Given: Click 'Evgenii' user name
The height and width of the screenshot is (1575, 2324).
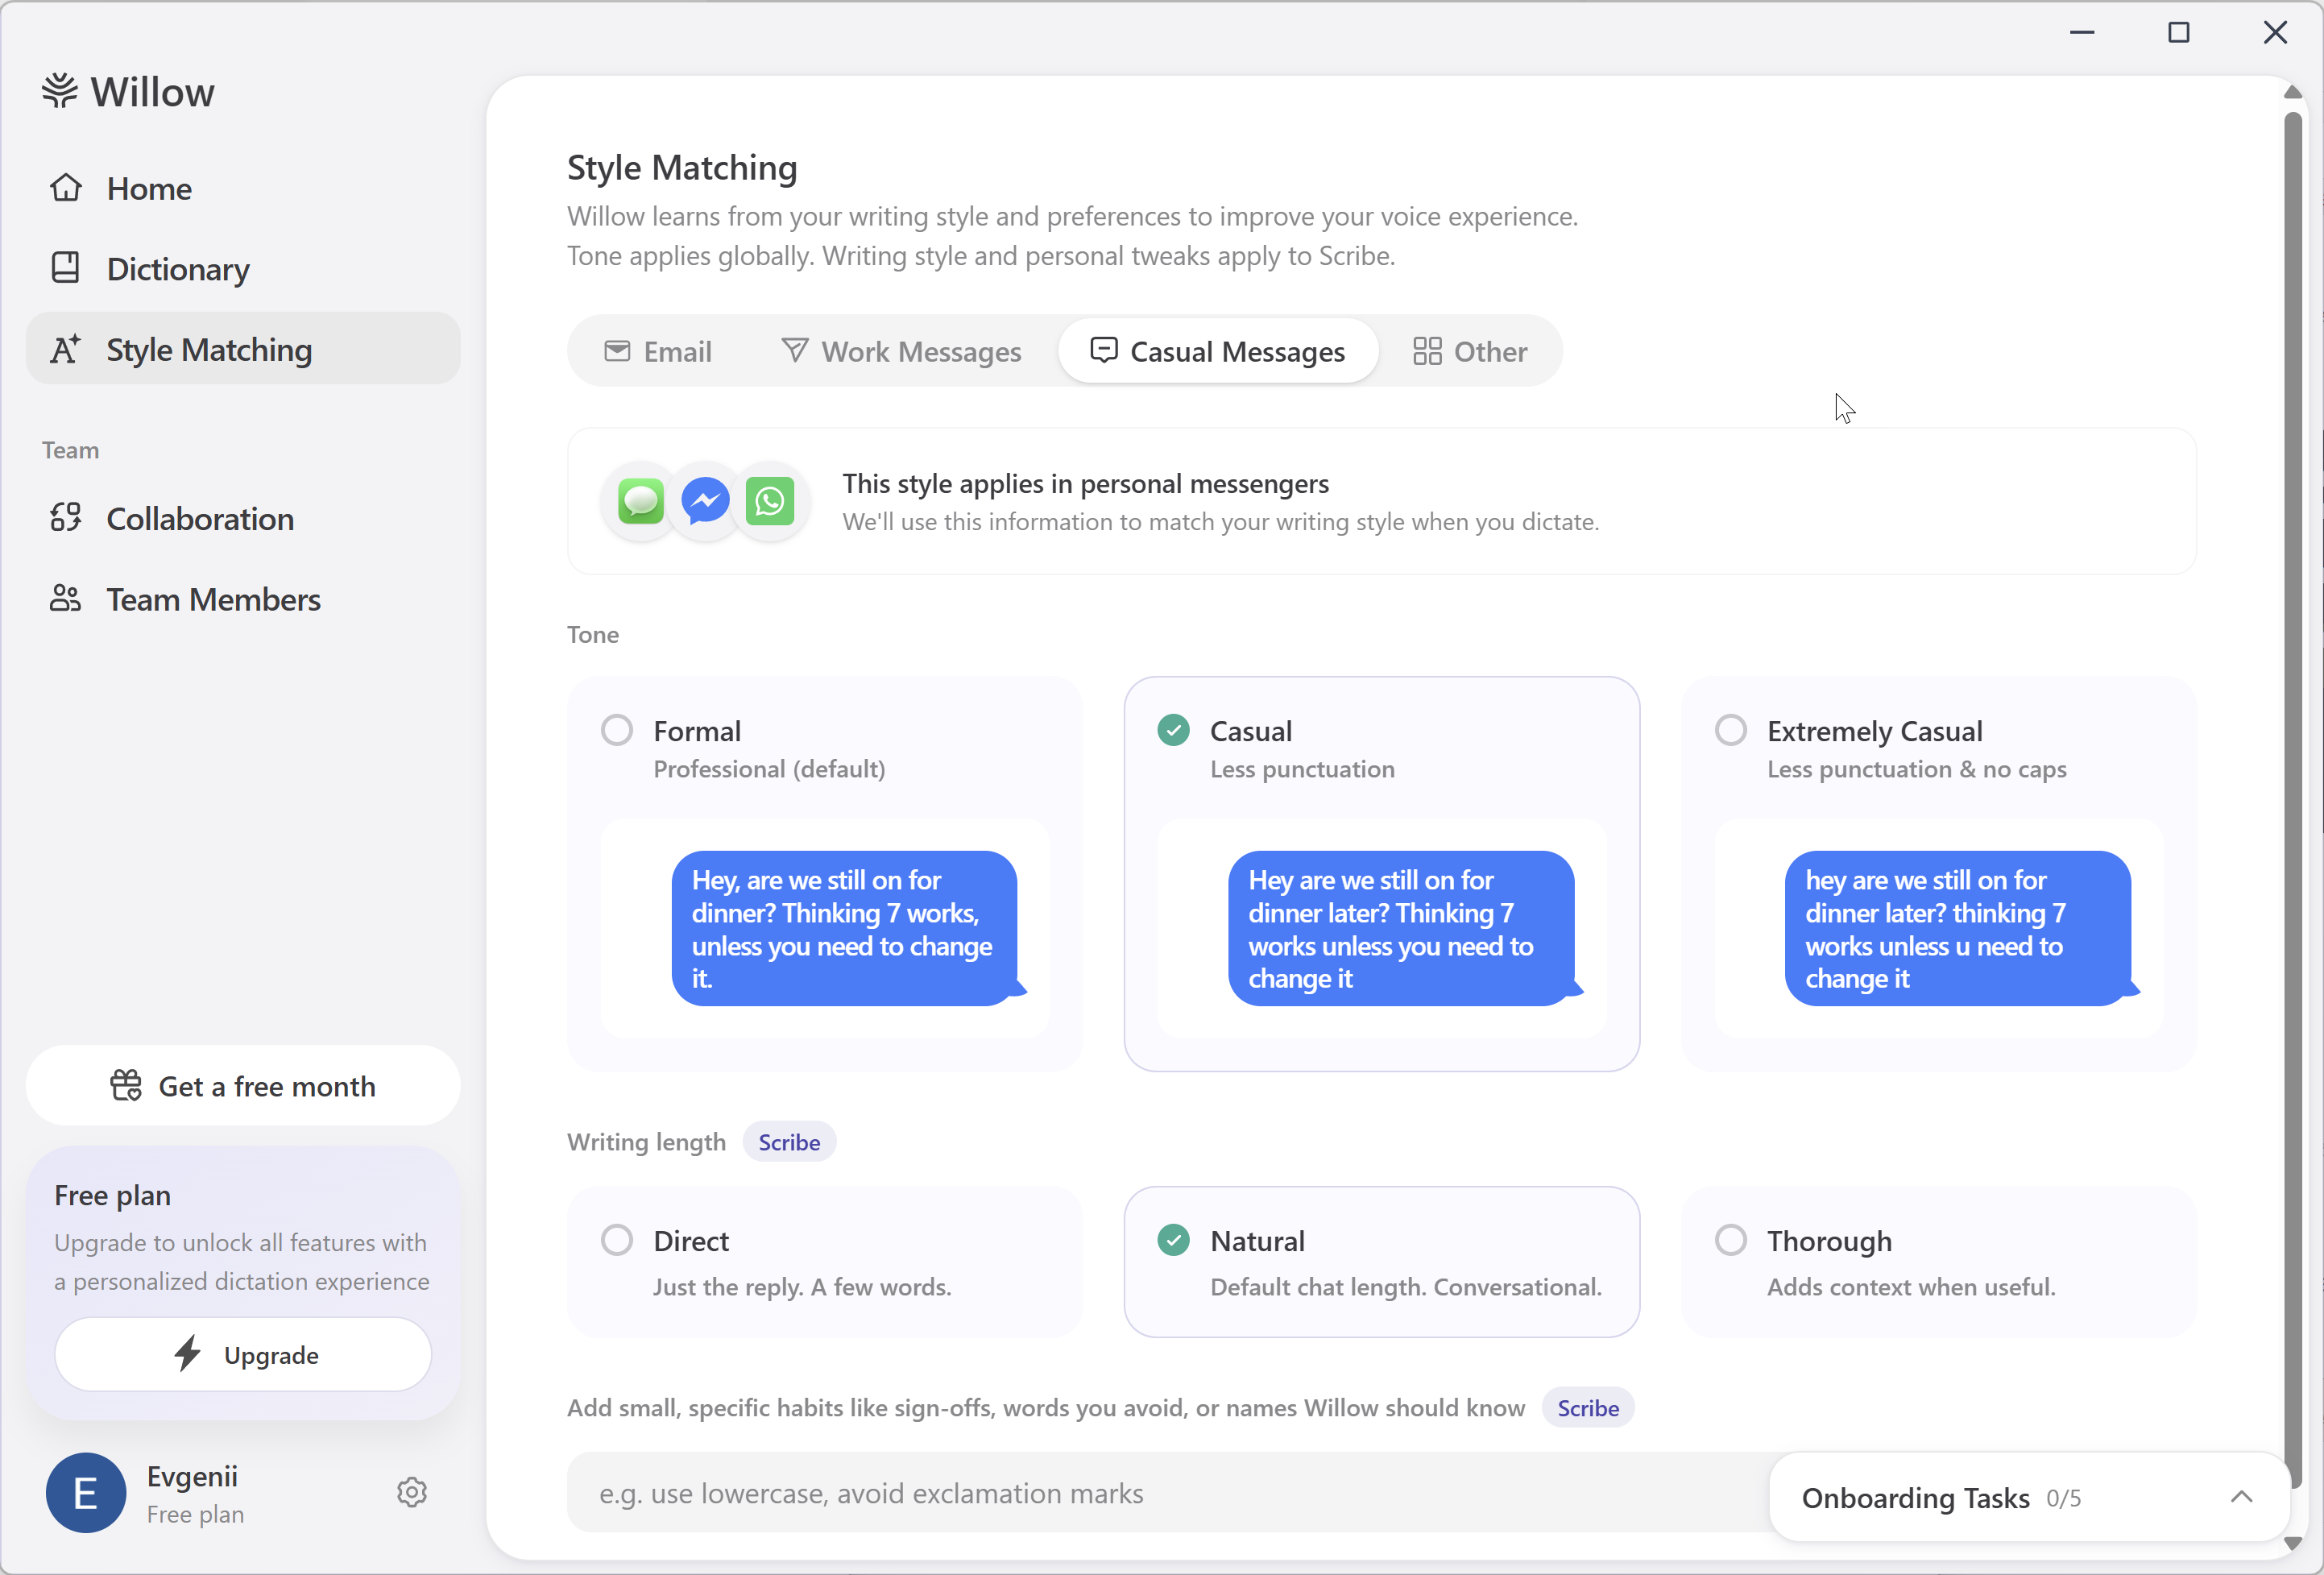Looking at the screenshot, I should (x=192, y=1476).
